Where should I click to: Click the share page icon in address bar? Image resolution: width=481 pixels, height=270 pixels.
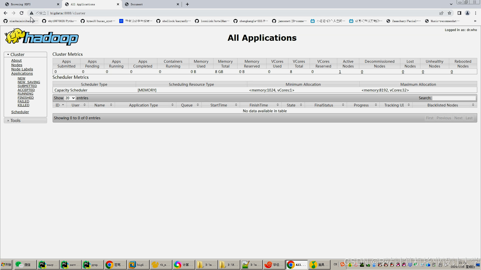coord(441,13)
